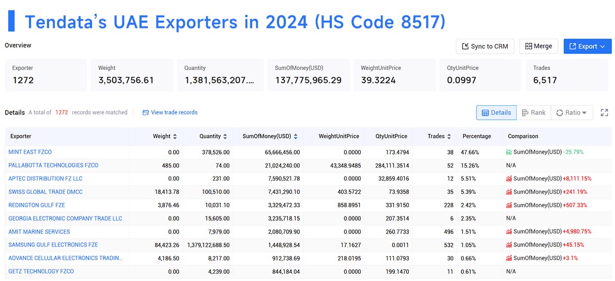Open ADVANCE CELLULAR ELECTRONICS TRADING link
Viewport: 615px width, 281px height.
coord(66,258)
